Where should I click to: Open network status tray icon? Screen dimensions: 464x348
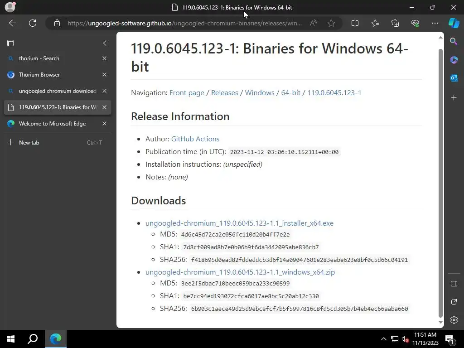click(x=395, y=339)
